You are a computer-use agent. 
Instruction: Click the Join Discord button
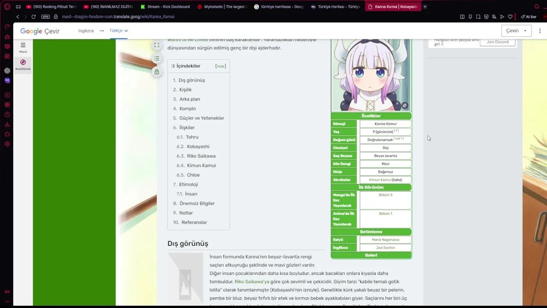[497, 42]
